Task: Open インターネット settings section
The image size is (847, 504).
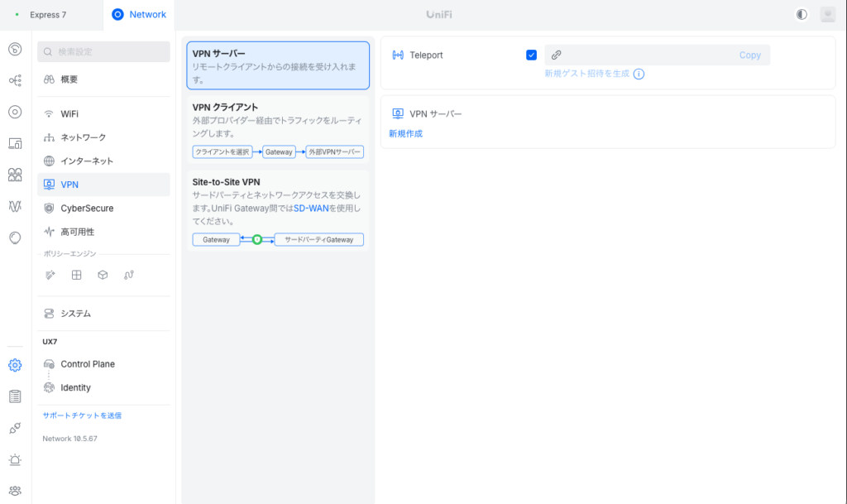Action: tap(103, 161)
